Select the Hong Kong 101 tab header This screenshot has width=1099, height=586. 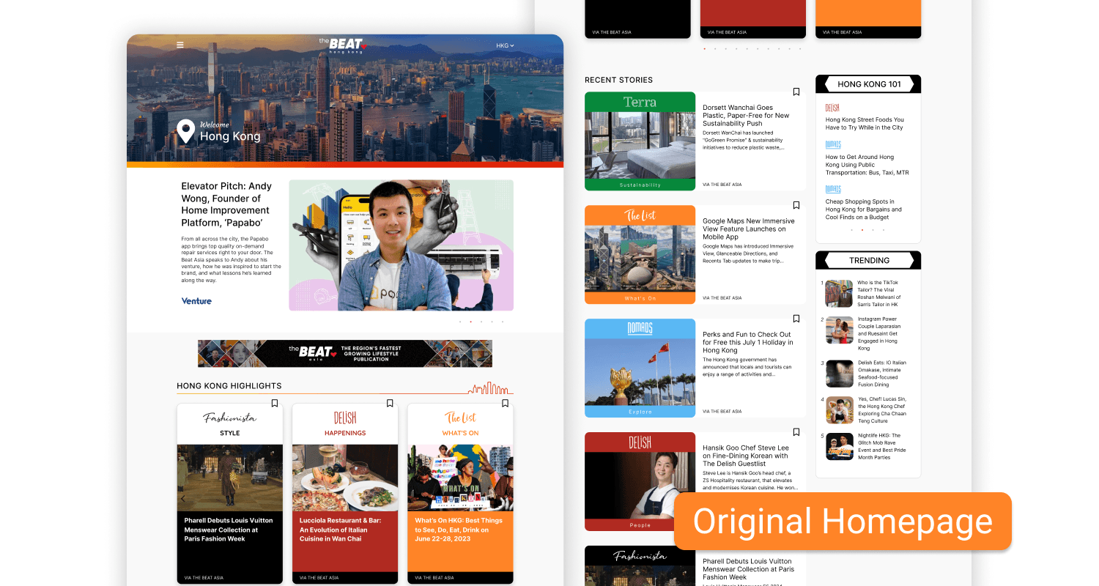click(868, 84)
